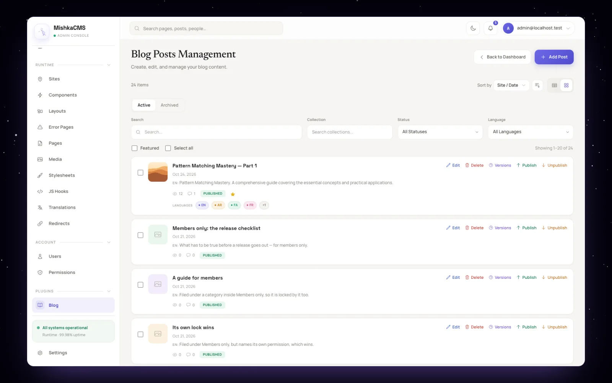The image size is (612, 383).
Task: Open Error Pages in the sidebar
Action: 73,127
